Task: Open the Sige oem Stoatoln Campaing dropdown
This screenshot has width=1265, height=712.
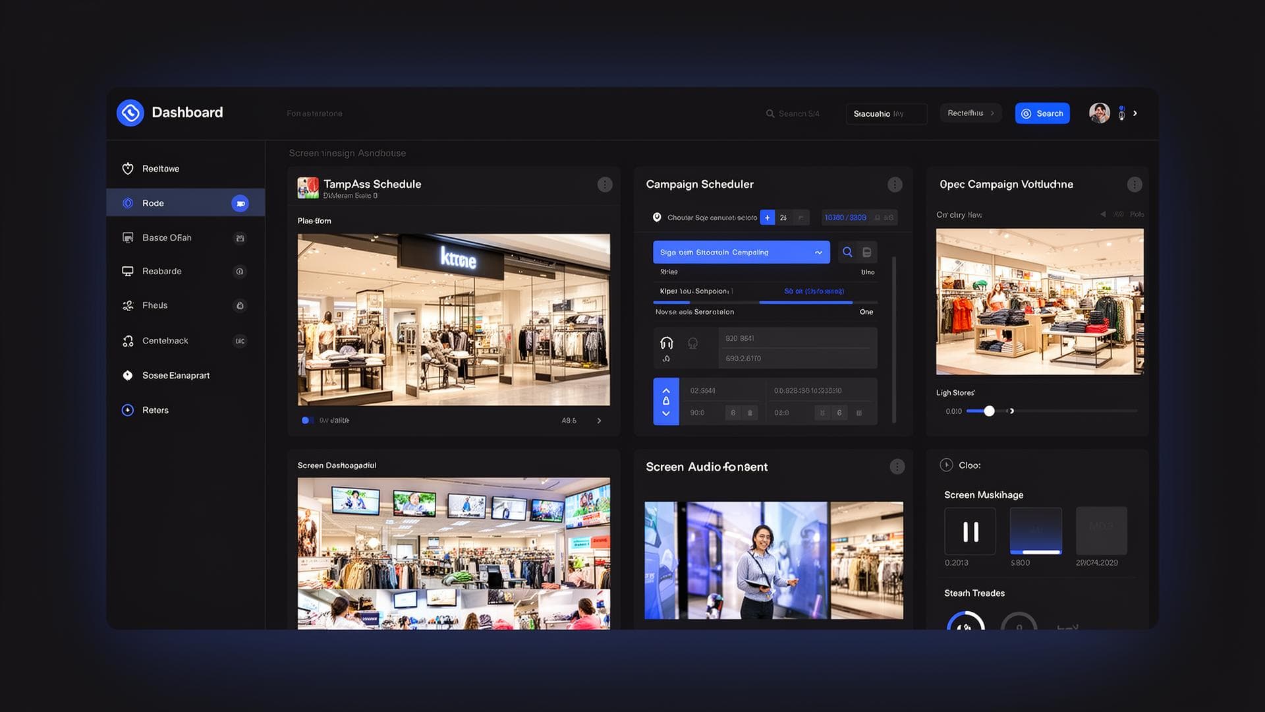Action: (741, 252)
